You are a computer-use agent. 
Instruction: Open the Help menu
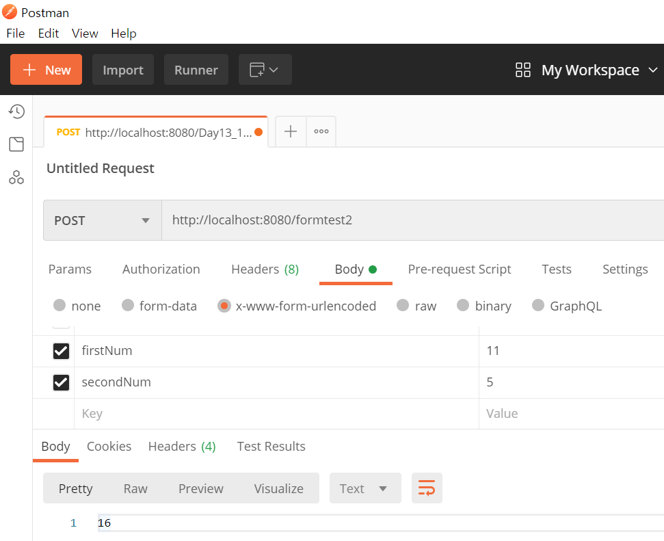[x=124, y=34]
